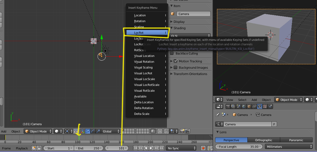Choose LocRot in Insert Keyframe Menu
317x152 pixels.
coord(147,33)
